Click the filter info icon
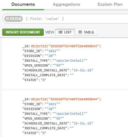 point(7,19)
